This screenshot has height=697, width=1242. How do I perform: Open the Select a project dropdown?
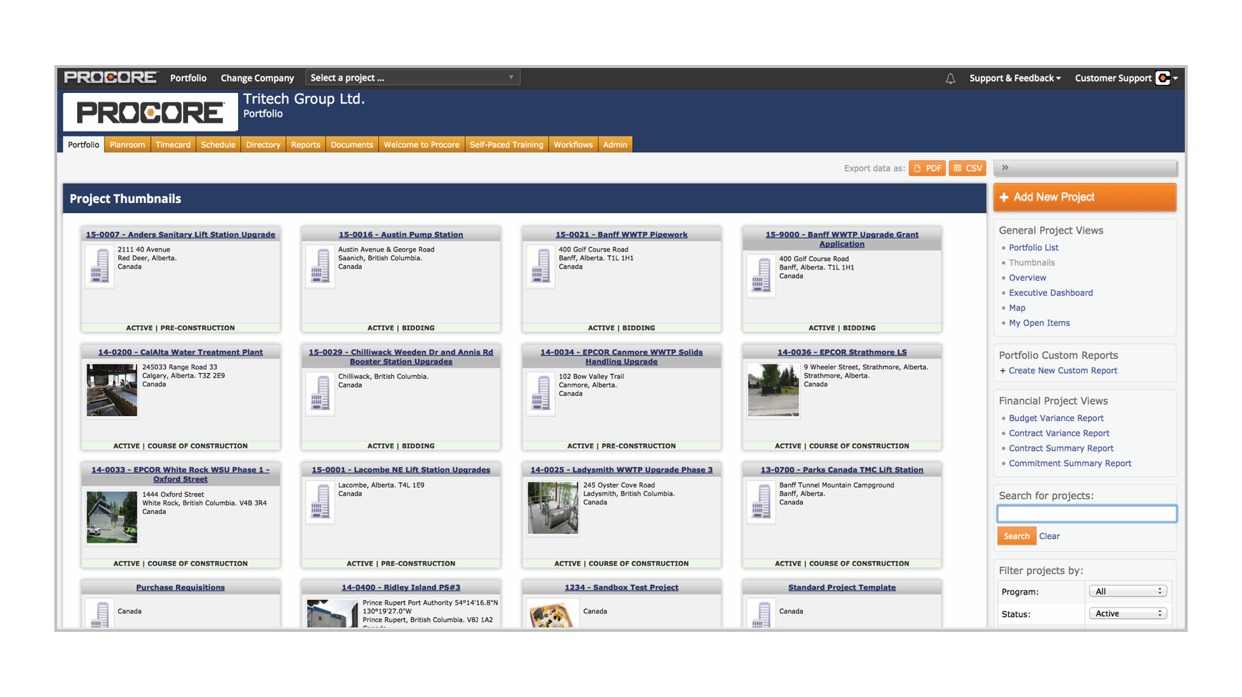[x=413, y=77]
